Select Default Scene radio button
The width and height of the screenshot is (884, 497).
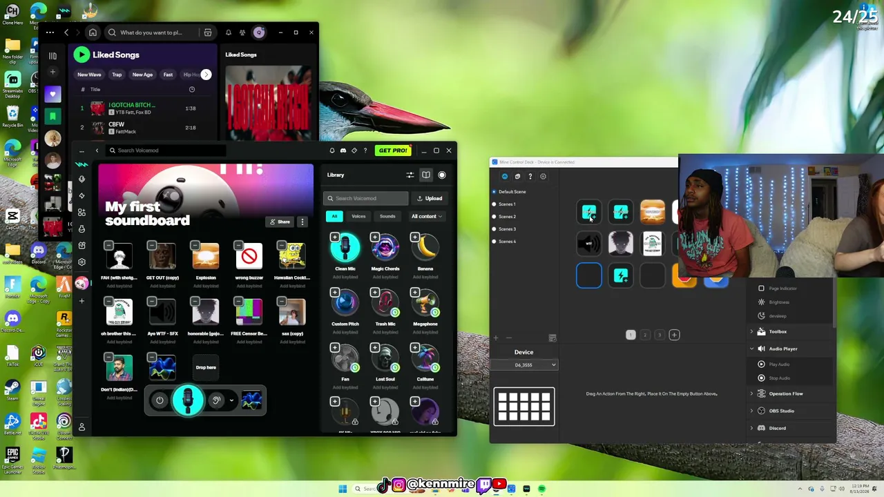[494, 192]
